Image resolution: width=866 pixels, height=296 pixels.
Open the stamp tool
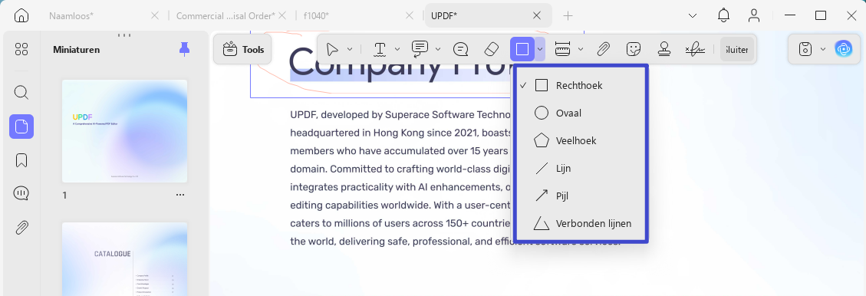coord(663,50)
